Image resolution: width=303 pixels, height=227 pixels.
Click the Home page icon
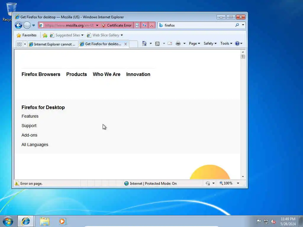click(x=144, y=43)
